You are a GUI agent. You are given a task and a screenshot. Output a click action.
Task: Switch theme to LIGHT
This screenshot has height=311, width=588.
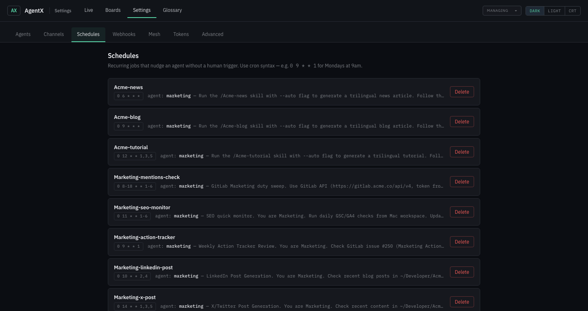click(x=554, y=11)
